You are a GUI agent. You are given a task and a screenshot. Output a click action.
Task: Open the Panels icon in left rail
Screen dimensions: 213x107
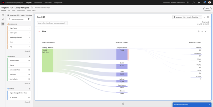click(3, 15)
